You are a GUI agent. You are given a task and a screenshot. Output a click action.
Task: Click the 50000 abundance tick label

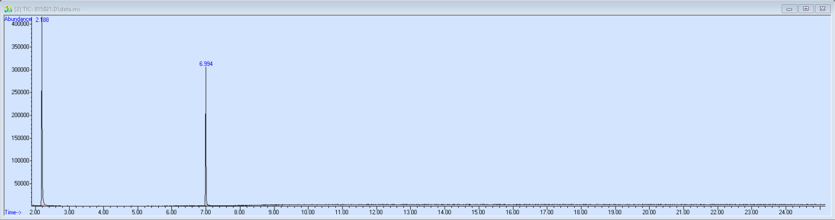click(x=22, y=183)
